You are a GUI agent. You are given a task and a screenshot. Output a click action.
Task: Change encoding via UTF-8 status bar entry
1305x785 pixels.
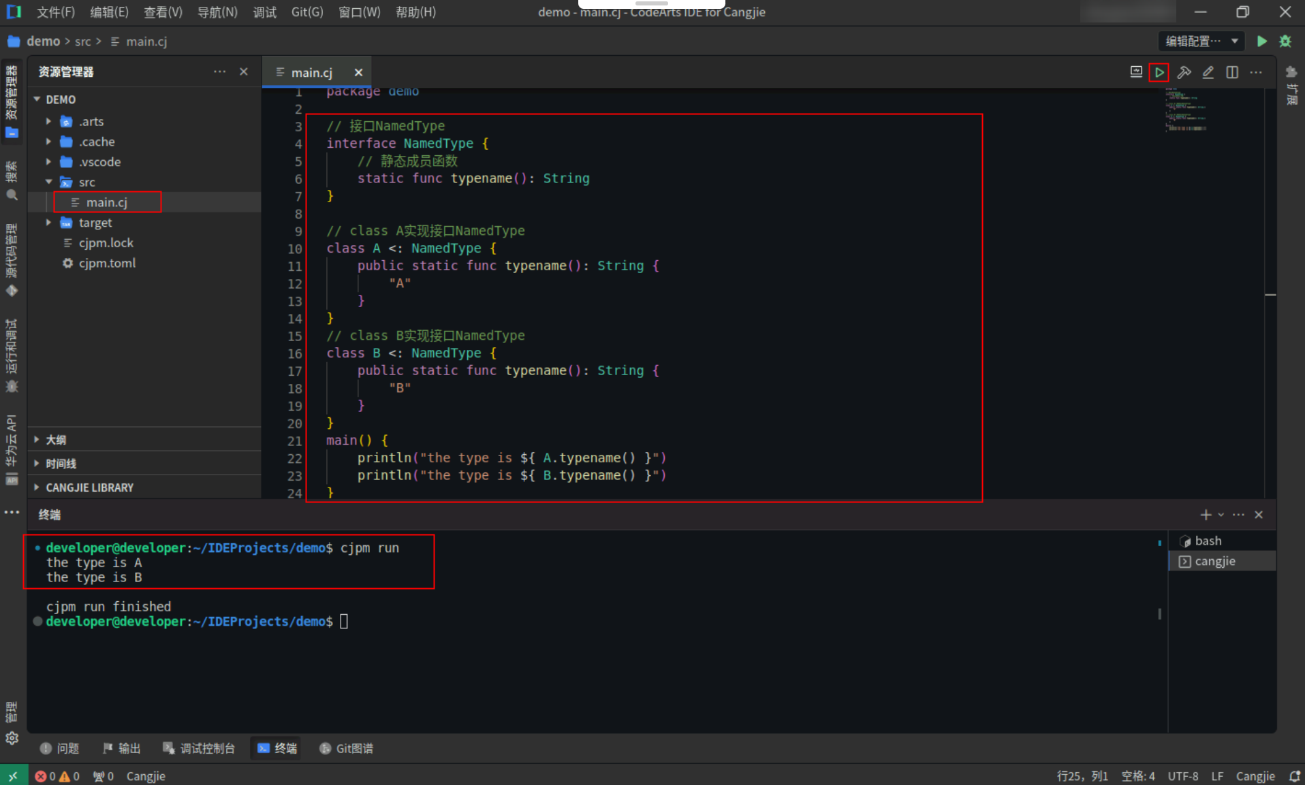(1183, 776)
